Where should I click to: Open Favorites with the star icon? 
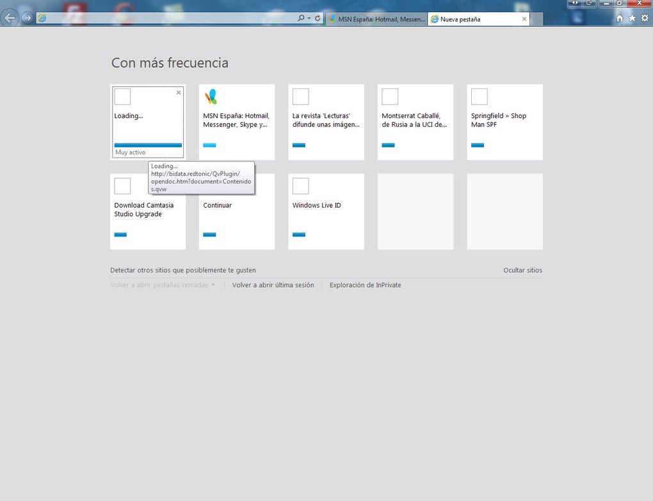632,18
